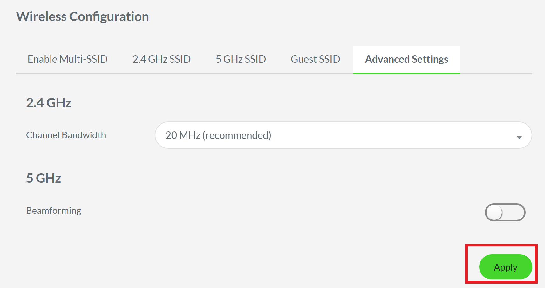Click the Beamforming label text
The height and width of the screenshot is (288, 545).
coord(53,210)
